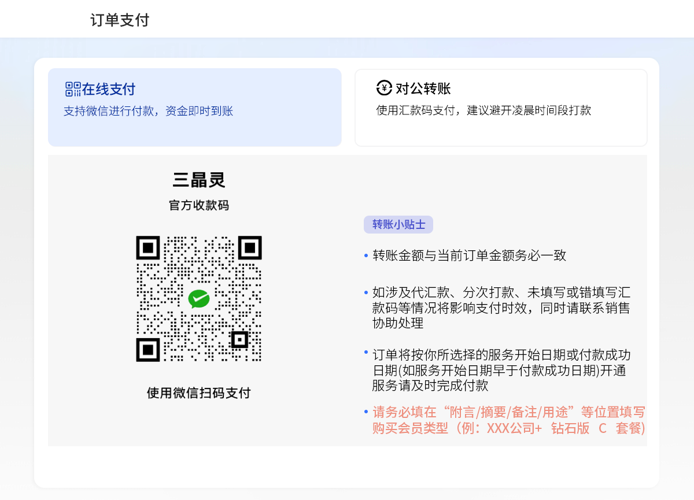Viewport: 694px width, 500px height.
Task: Switch to the 在线支付 tab
Action: (x=194, y=108)
